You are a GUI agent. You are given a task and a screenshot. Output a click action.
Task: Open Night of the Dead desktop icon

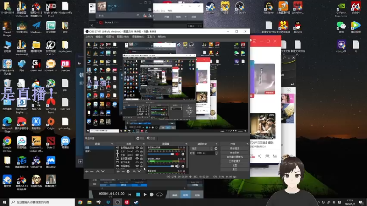[x=50, y=9]
